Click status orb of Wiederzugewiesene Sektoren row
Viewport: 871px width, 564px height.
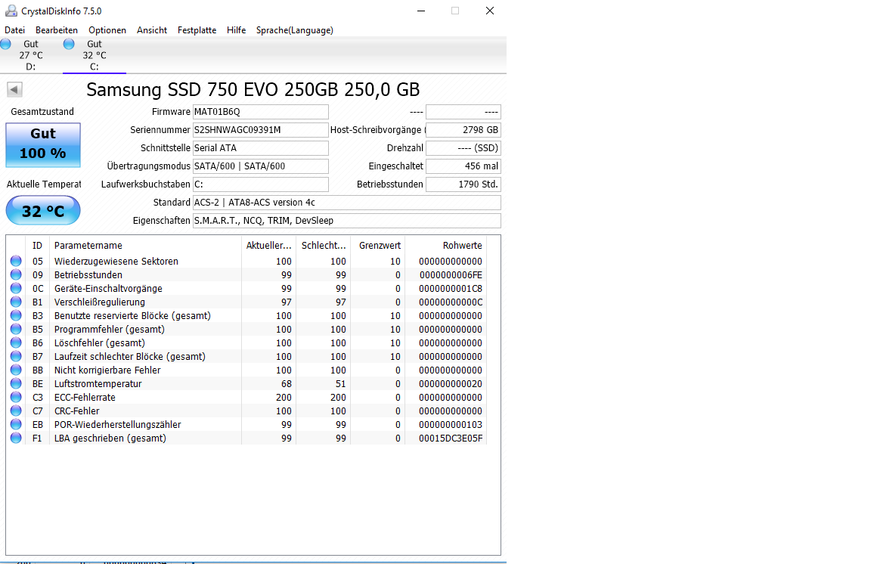pos(16,261)
